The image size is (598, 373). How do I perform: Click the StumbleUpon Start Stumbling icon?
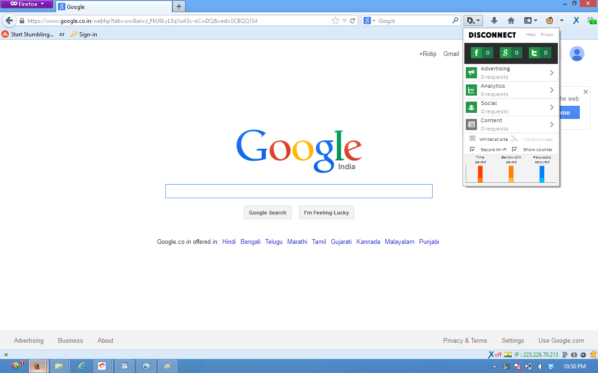[5, 34]
